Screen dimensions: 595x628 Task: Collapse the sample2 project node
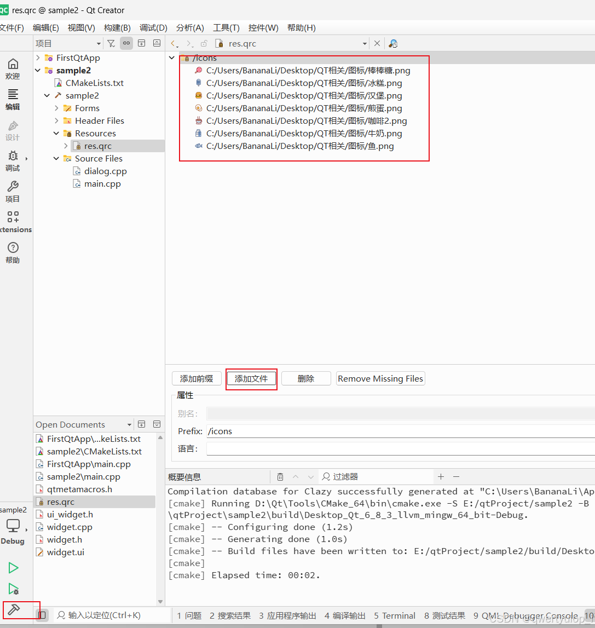tap(38, 71)
